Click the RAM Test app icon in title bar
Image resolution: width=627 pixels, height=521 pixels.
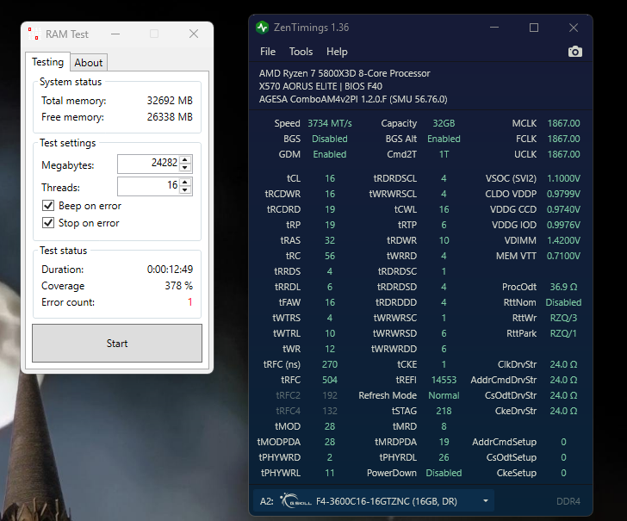(34, 34)
